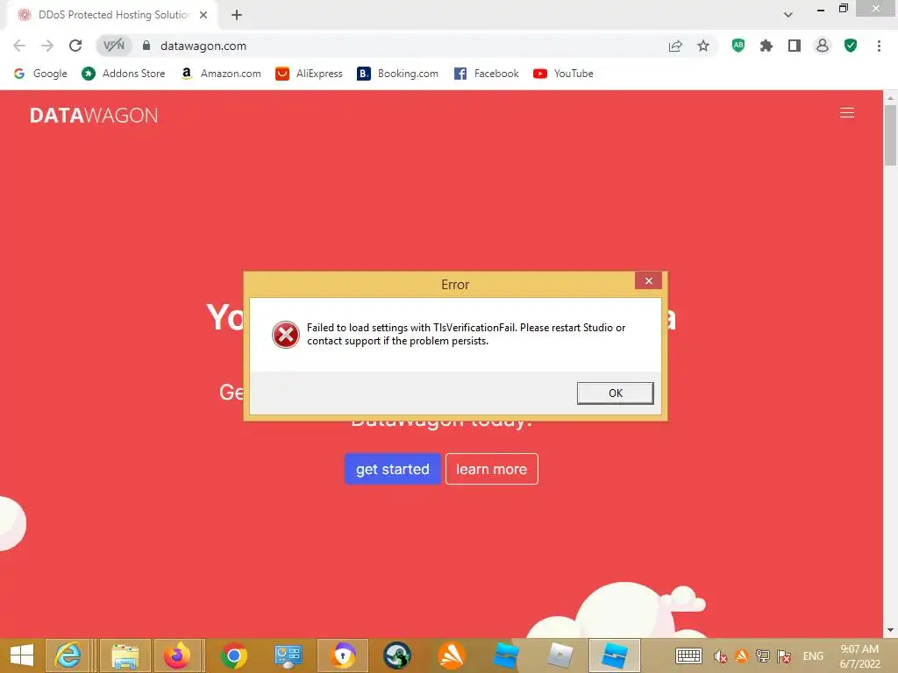Click the DATAWAGON logo
Image resolution: width=898 pixels, height=673 pixels.
[x=94, y=116]
